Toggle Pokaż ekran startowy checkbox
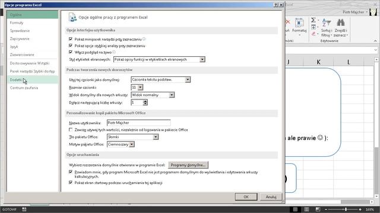The height and width of the screenshot is (213, 380). 71,183
